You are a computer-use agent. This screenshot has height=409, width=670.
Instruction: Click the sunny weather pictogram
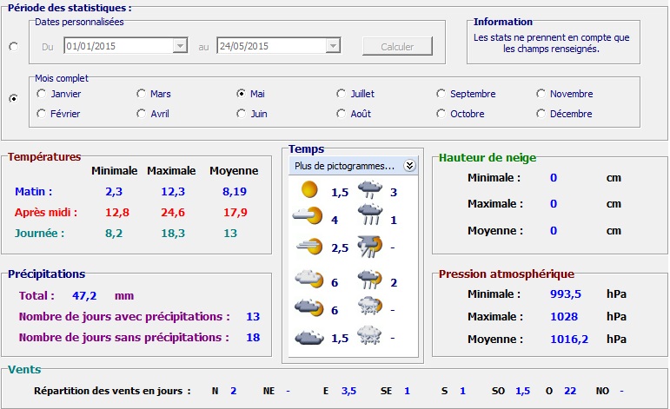pyautogui.click(x=309, y=189)
